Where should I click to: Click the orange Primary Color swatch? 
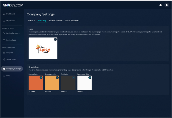(36, 83)
